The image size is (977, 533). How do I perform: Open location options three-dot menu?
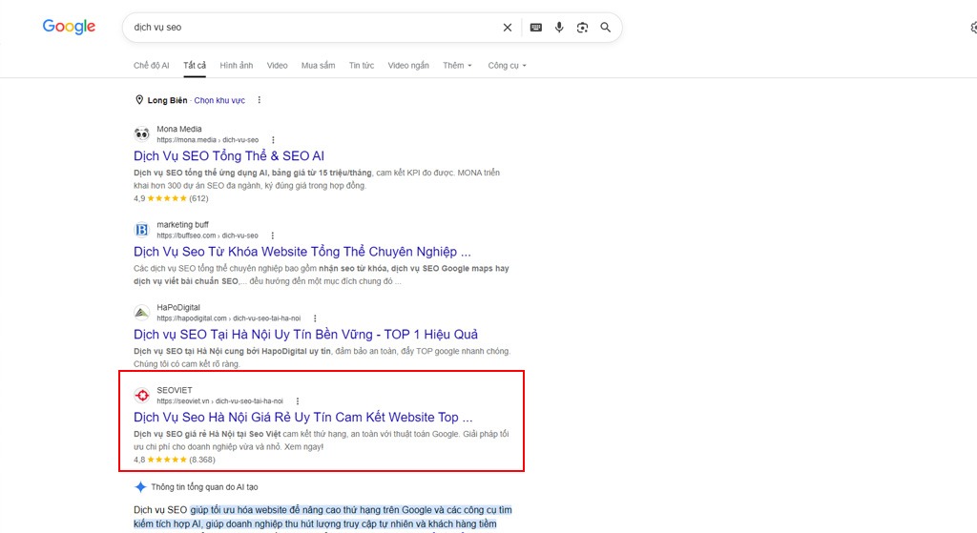pyautogui.click(x=260, y=99)
